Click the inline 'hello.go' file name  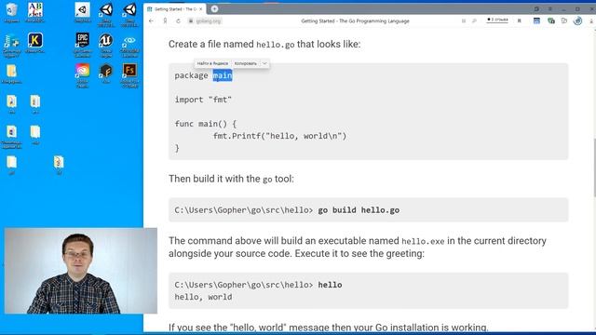pyautogui.click(x=276, y=45)
